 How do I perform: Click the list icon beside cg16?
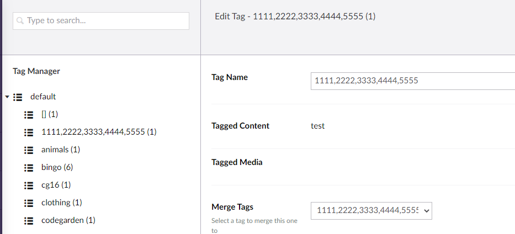pyautogui.click(x=29, y=185)
